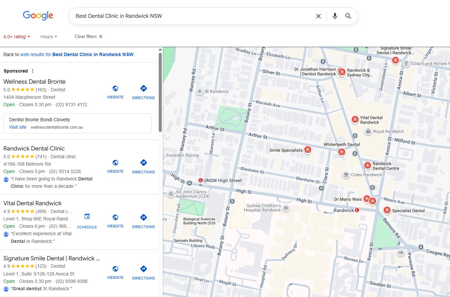Click Visit site for wellnessdentalbronte.com.au

(18, 127)
